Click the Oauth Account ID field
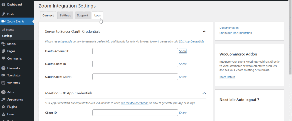Image resolution: width=292 pixels, height=121 pixels. click(x=135, y=51)
